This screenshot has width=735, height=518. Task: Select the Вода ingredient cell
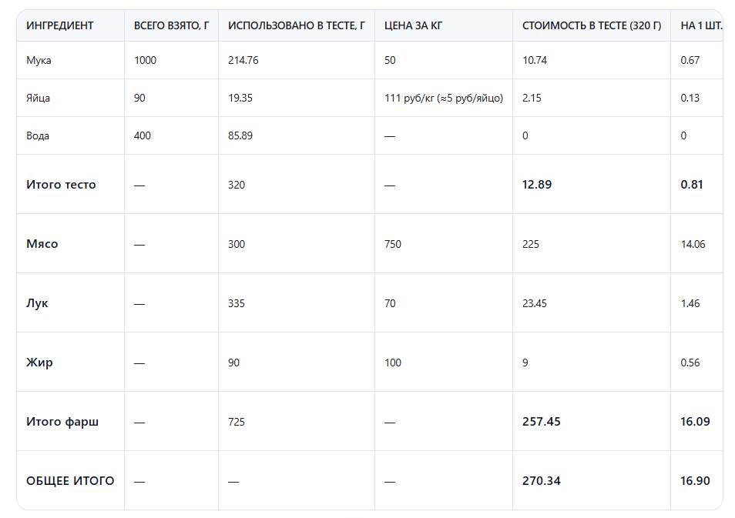[x=38, y=135]
